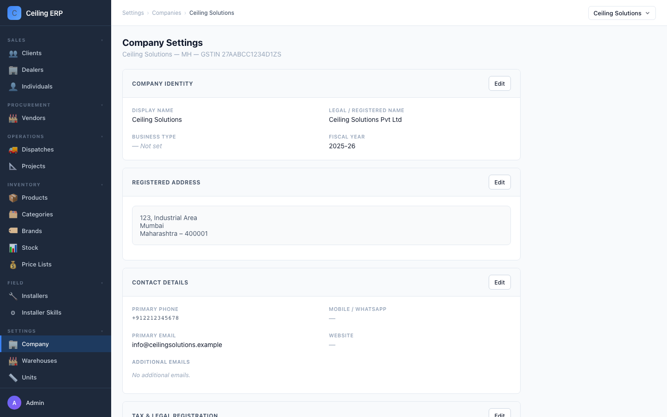Screen dimensions: 667x417
Task: Click the Price Lists money bag icon
Action: pos(13,265)
